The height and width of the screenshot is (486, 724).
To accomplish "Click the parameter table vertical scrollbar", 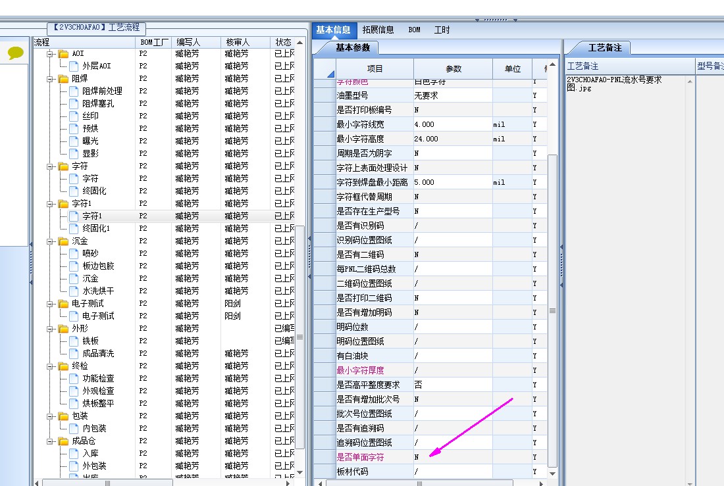I will tap(552, 310).
